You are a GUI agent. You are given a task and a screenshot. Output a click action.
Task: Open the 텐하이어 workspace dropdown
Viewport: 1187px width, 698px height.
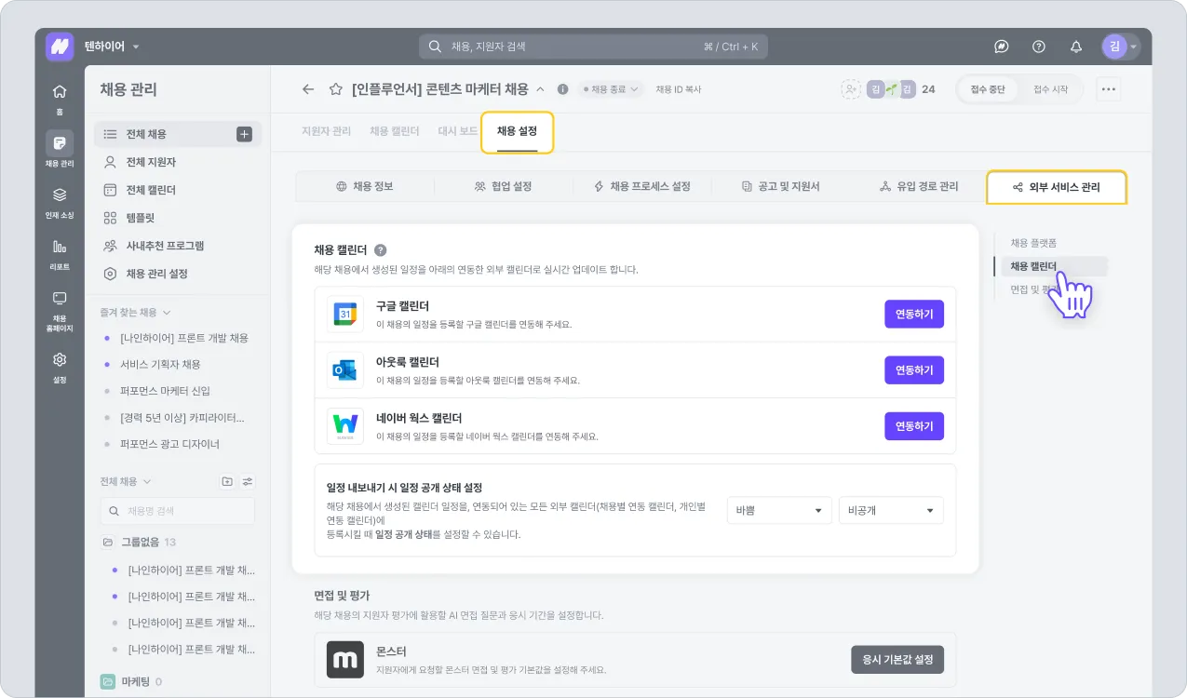[x=112, y=47]
